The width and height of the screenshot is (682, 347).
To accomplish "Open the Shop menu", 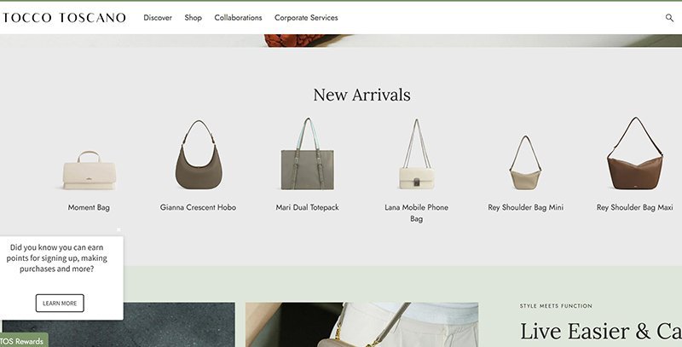I will click(x=194, y=18).
